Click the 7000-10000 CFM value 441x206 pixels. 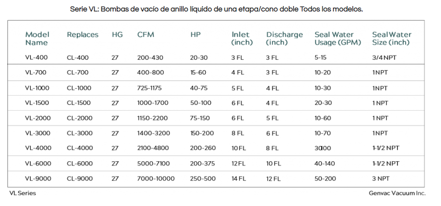pyautogui.click(x=156, y=179)
